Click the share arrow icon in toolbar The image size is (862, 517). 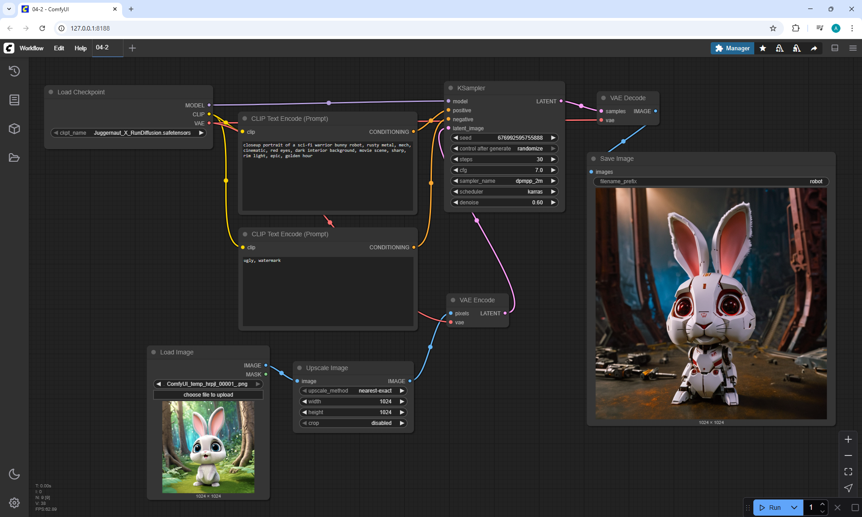click(x=814, y=48)
